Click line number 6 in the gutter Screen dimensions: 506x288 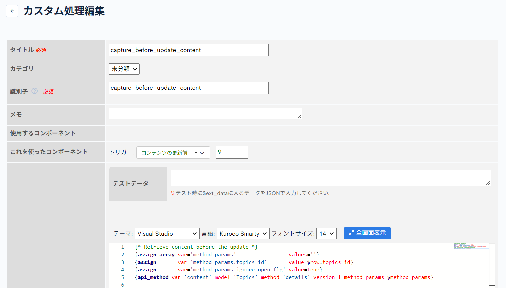(122, 285)
